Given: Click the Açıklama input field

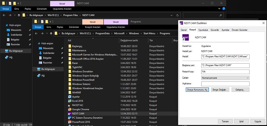Looking at the screenshot, I should [225, 84].
